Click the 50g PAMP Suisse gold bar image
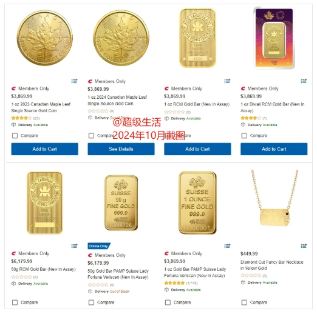Viewport: 317px width, 314px height. point(121,202)
